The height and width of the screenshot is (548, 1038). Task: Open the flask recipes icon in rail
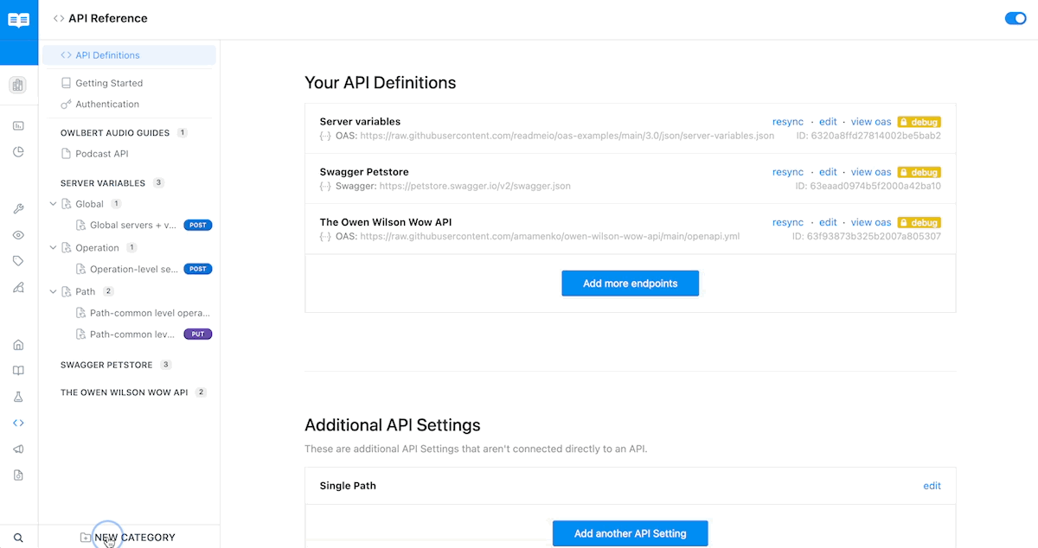[18, 397]
